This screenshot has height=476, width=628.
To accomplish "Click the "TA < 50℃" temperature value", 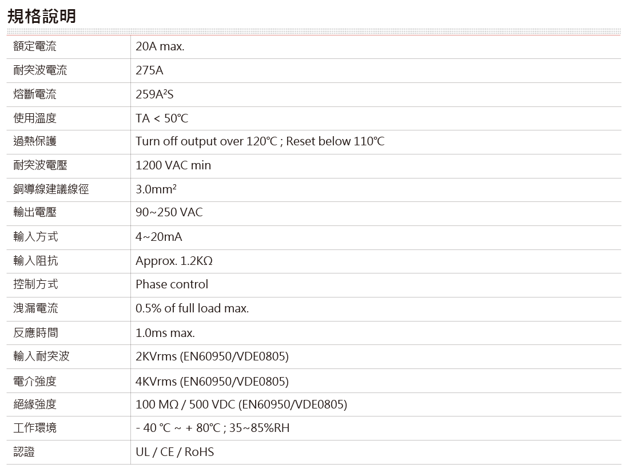I will click(x=161, y=118).
